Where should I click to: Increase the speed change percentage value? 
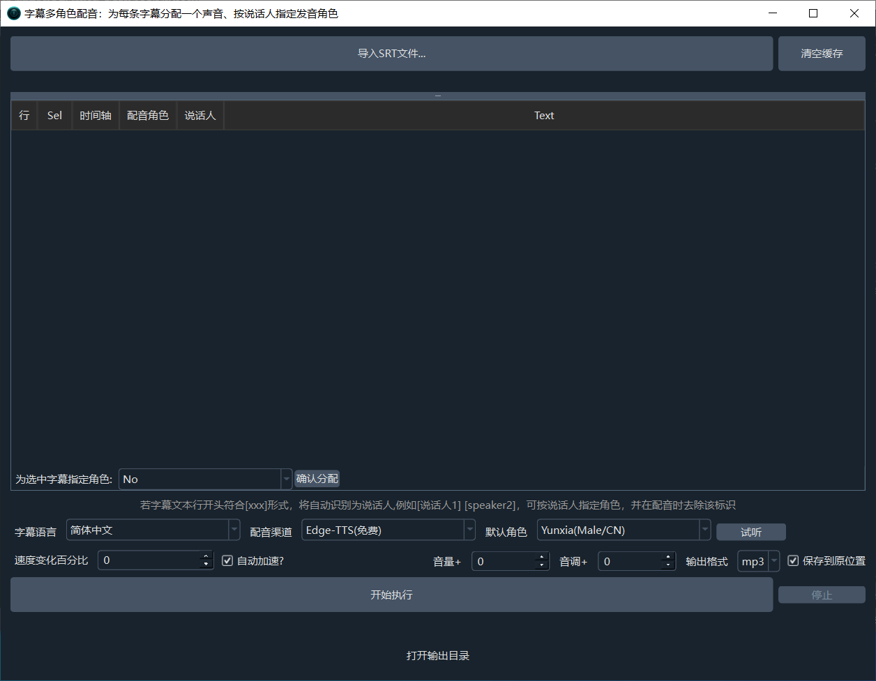point(206,556)
